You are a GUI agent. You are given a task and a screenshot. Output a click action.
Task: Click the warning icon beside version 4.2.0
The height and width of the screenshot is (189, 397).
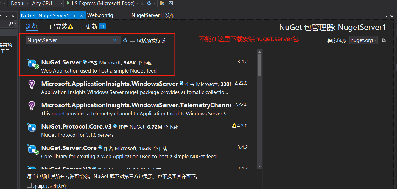(x=234, y=126)
